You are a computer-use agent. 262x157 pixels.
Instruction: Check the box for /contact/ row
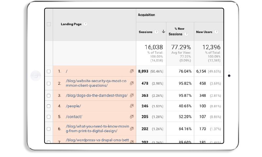48,117
